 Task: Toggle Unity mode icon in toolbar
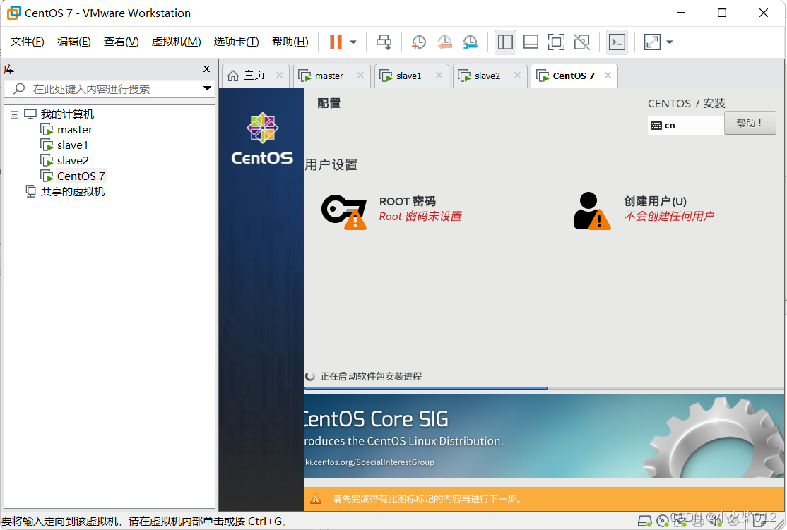tap(581, 42)
